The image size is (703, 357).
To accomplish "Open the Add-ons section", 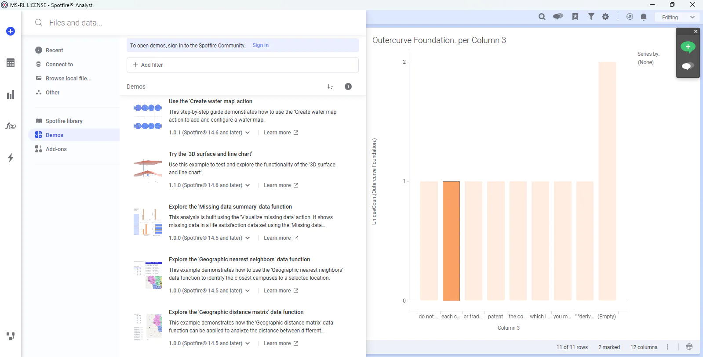I will (x=56, y=149).
